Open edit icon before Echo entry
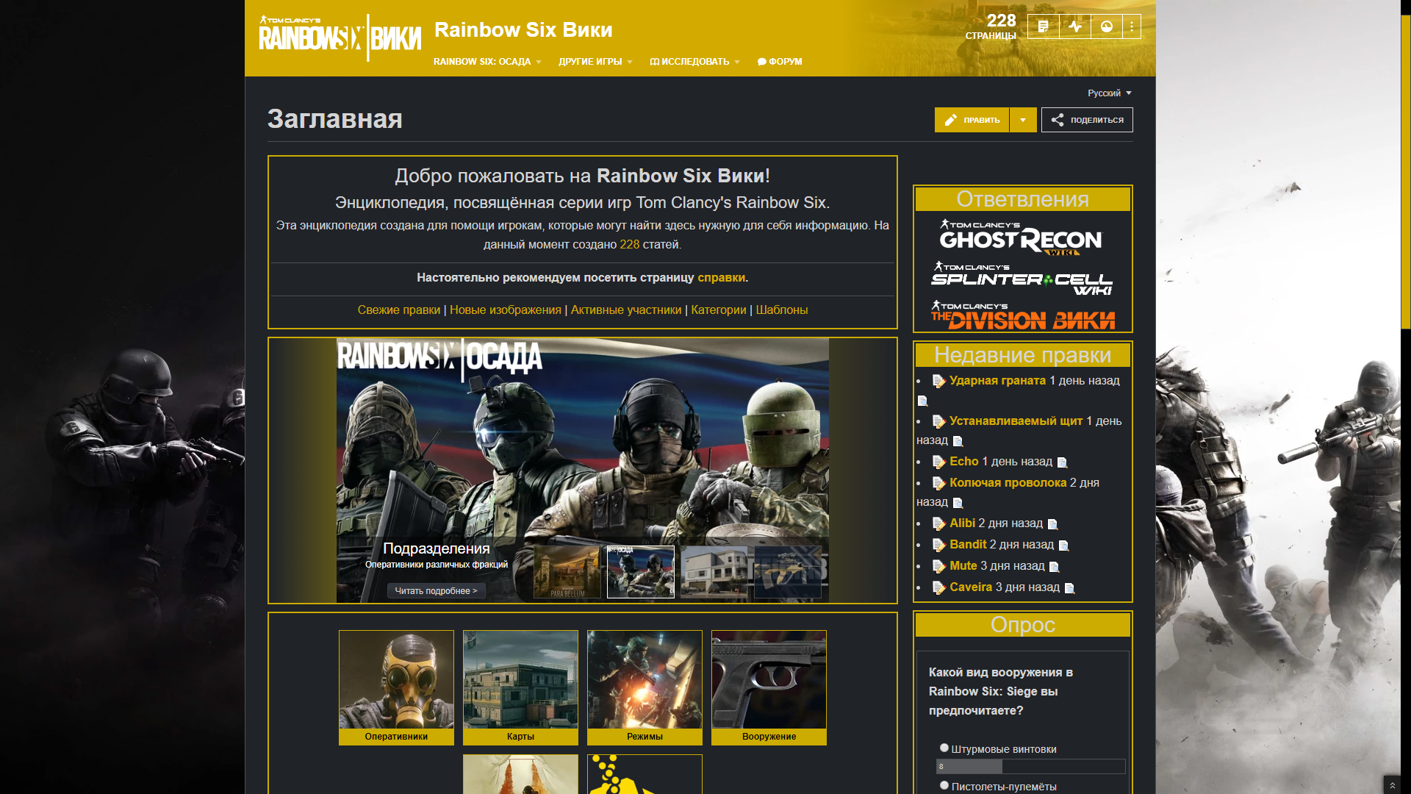The width and height of the screenshot is (1411, 794). click(938, 462)
